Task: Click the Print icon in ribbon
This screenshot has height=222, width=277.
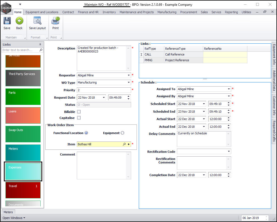Action: point(55,21)
